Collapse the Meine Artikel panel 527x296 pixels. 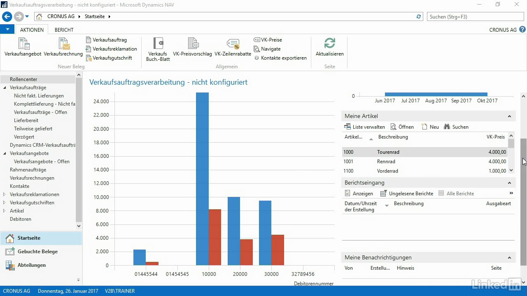(x=509, y=116)
